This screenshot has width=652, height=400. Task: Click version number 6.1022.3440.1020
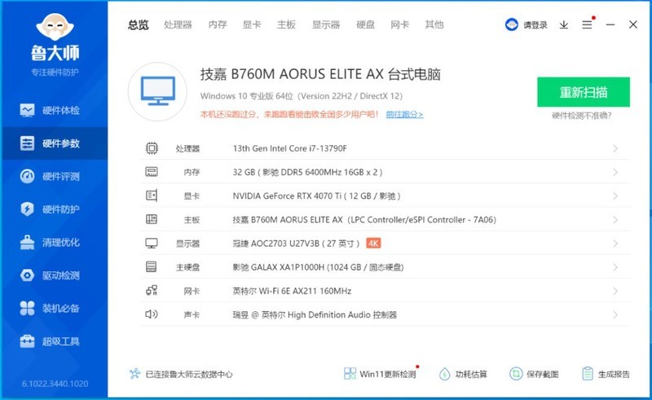tap(55, 384)
